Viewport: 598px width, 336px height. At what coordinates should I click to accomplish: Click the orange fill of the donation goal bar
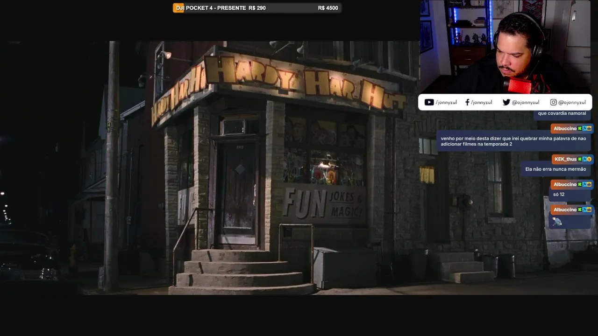[178, 8]
